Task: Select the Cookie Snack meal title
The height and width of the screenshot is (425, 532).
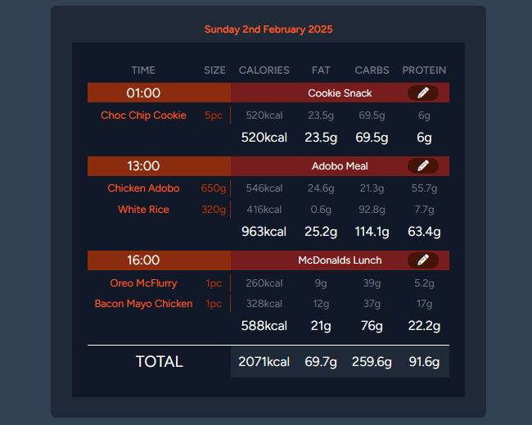Action: (x=340, y=93)
